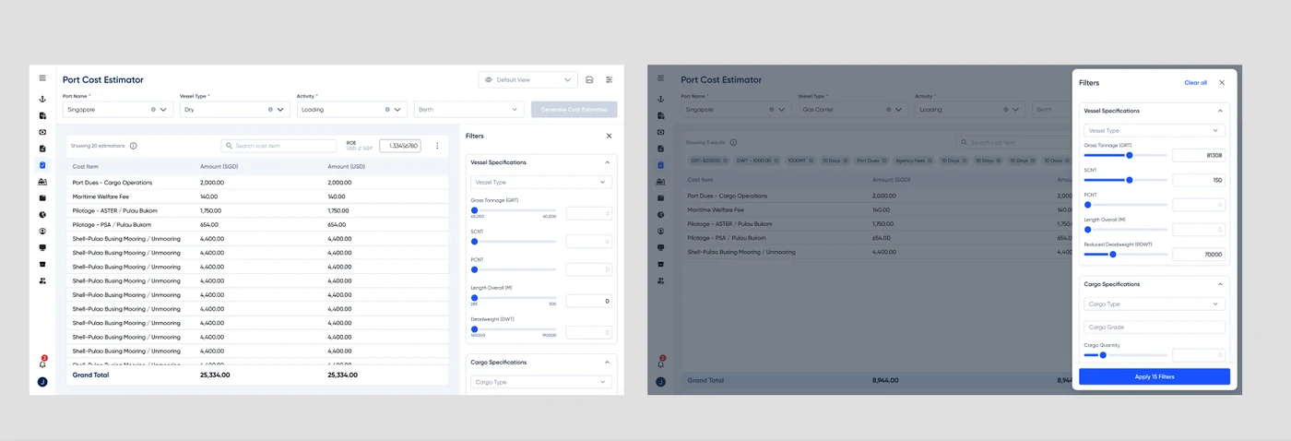Remove the Port Dues filter chip
The width and height of the screenshot is (1291, 441).
pos(883,161)
